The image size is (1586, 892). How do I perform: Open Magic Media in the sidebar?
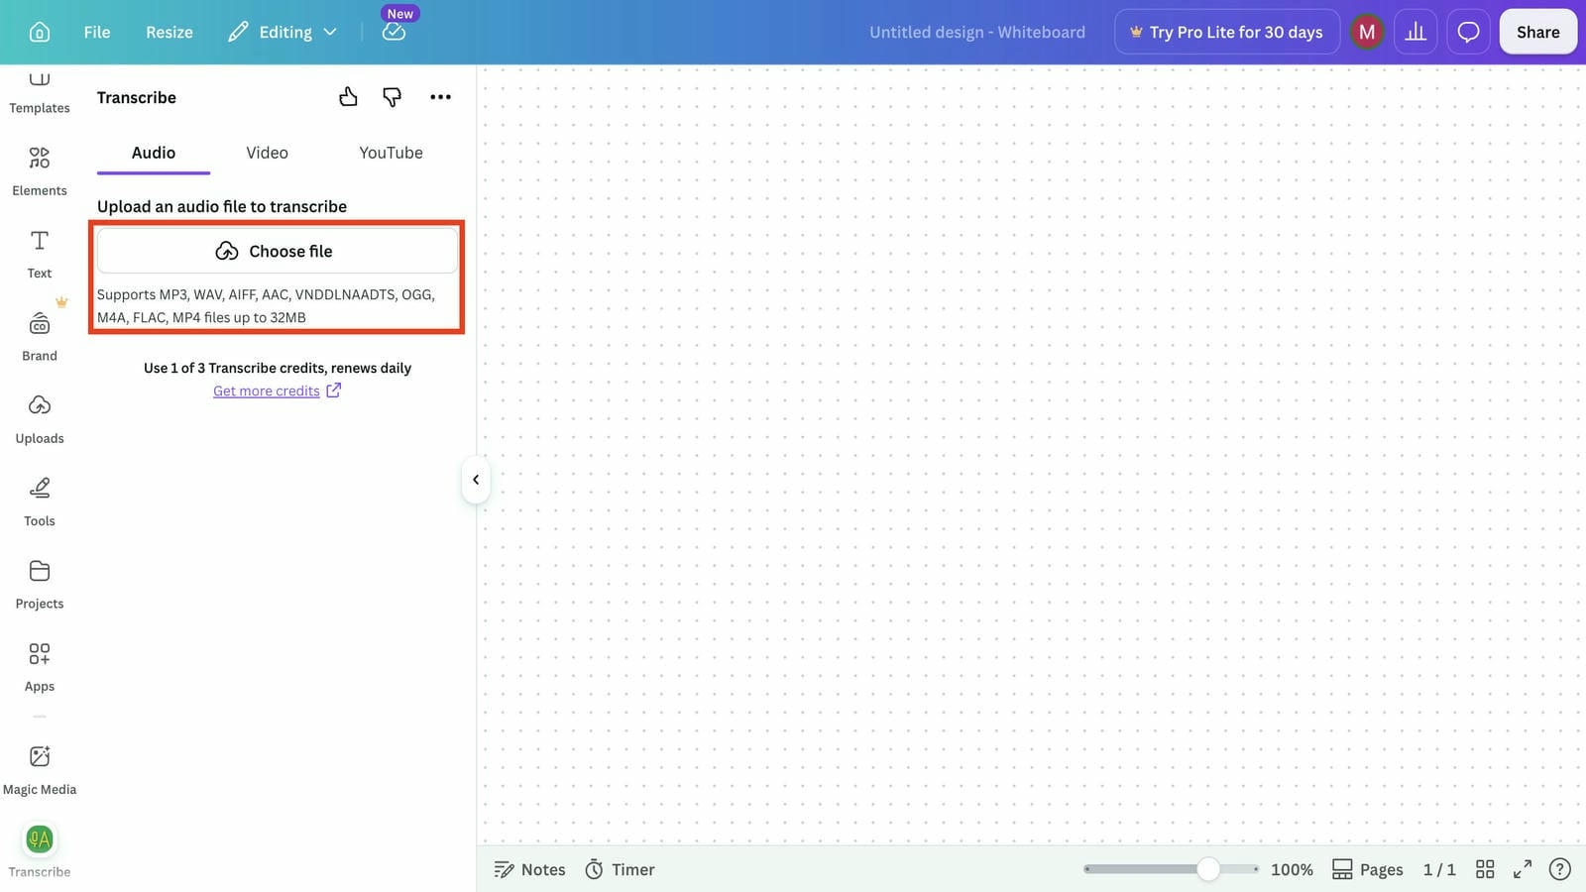click(40, 770)
